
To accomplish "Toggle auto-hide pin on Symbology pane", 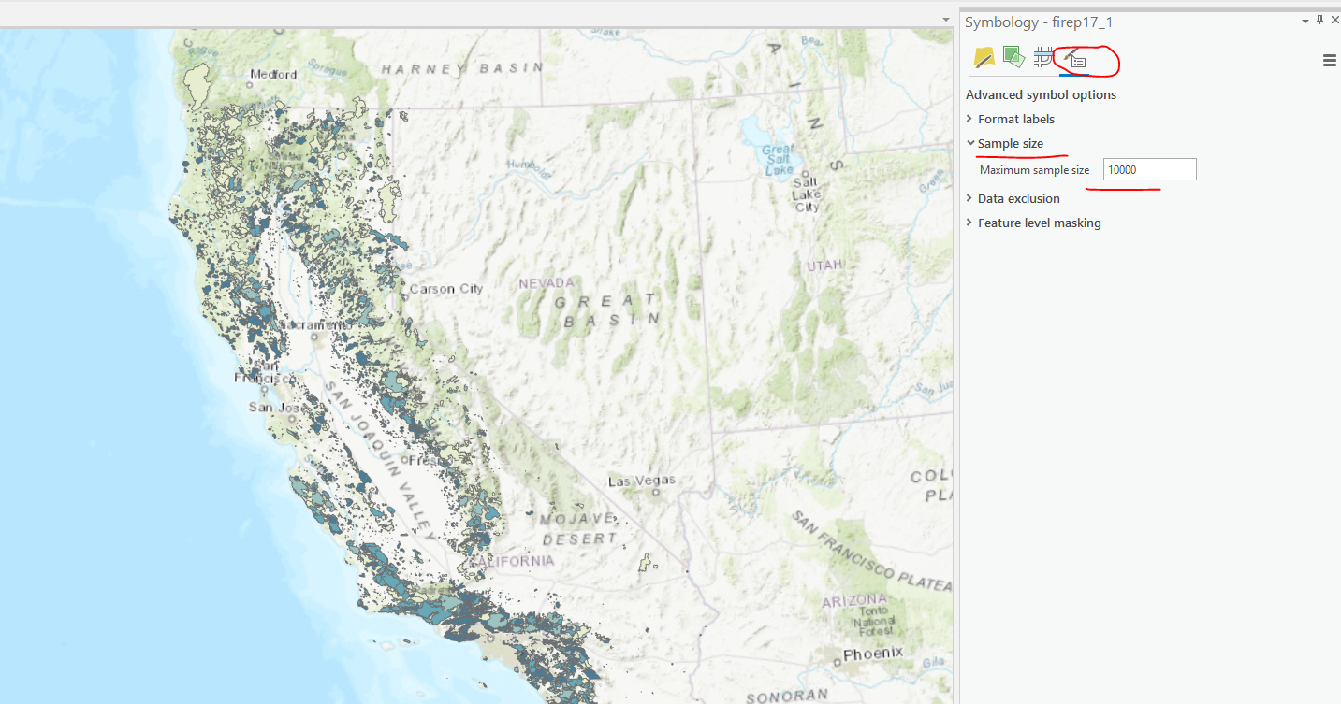I will point(1320,20).
